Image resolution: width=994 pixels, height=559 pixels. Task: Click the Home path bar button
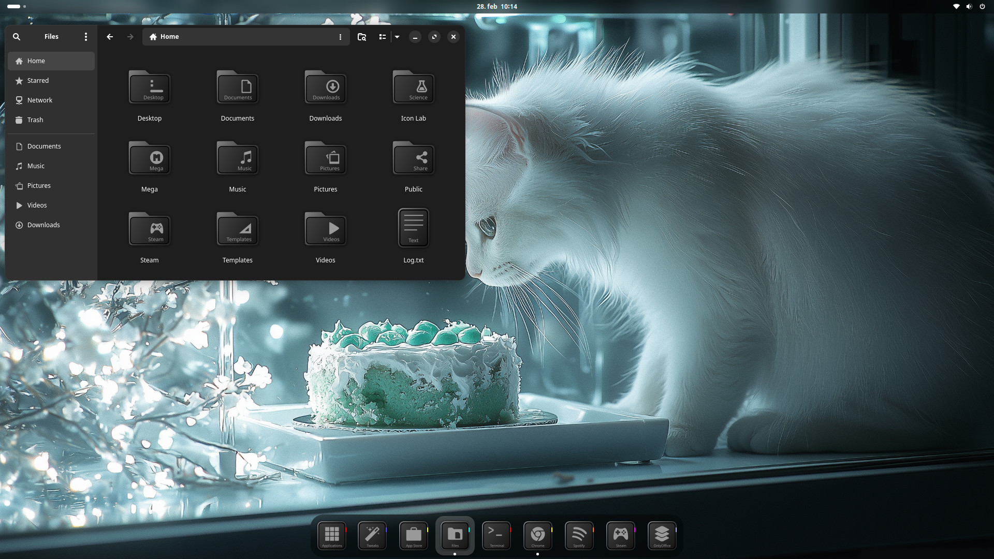coord(165,37)
